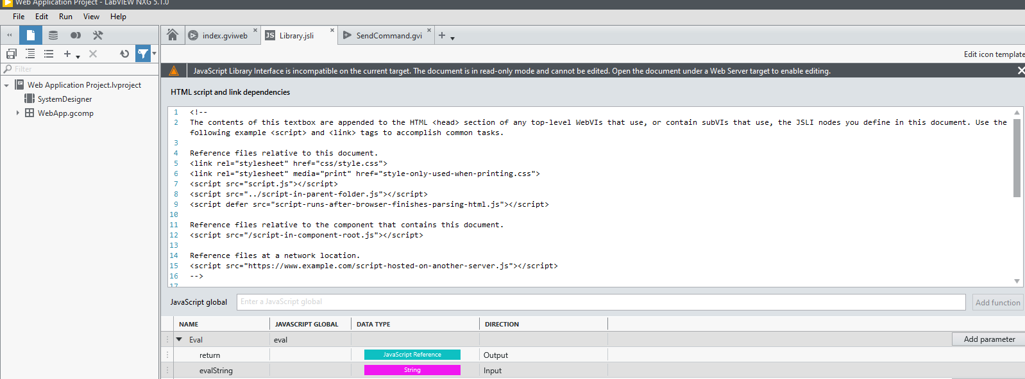Open dropdown arrow next to filter funnel

click(x=155, y=54)
